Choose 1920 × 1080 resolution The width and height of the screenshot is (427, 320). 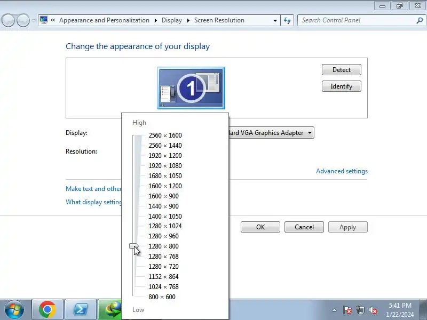165,166
